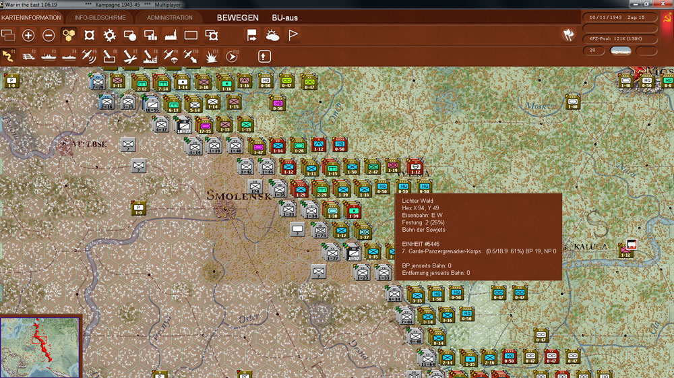
Task: Click the flag with arrow icon
Action: pyautogui.click(x=252, y=35)
